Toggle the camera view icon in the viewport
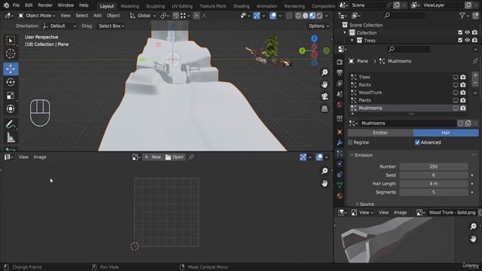Image resolution: width=482 pixels, height=271 pixels. [325, 96]
